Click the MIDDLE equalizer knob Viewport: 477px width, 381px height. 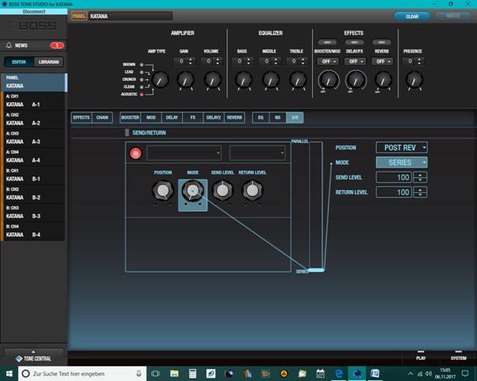coord(270,80)
